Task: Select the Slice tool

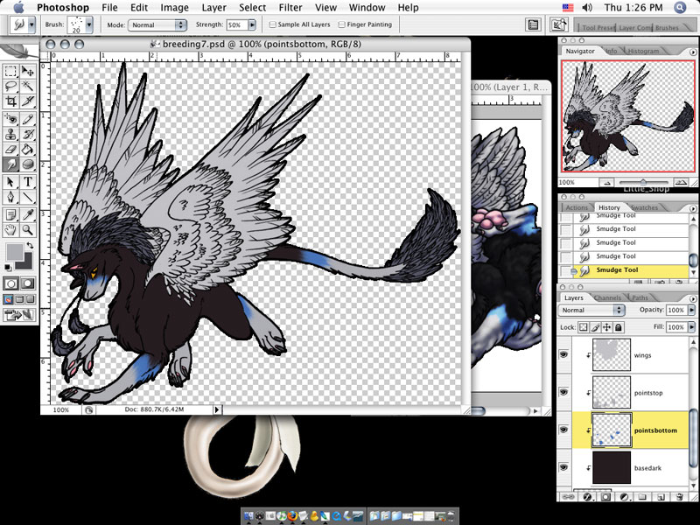Action: (28, 101)
